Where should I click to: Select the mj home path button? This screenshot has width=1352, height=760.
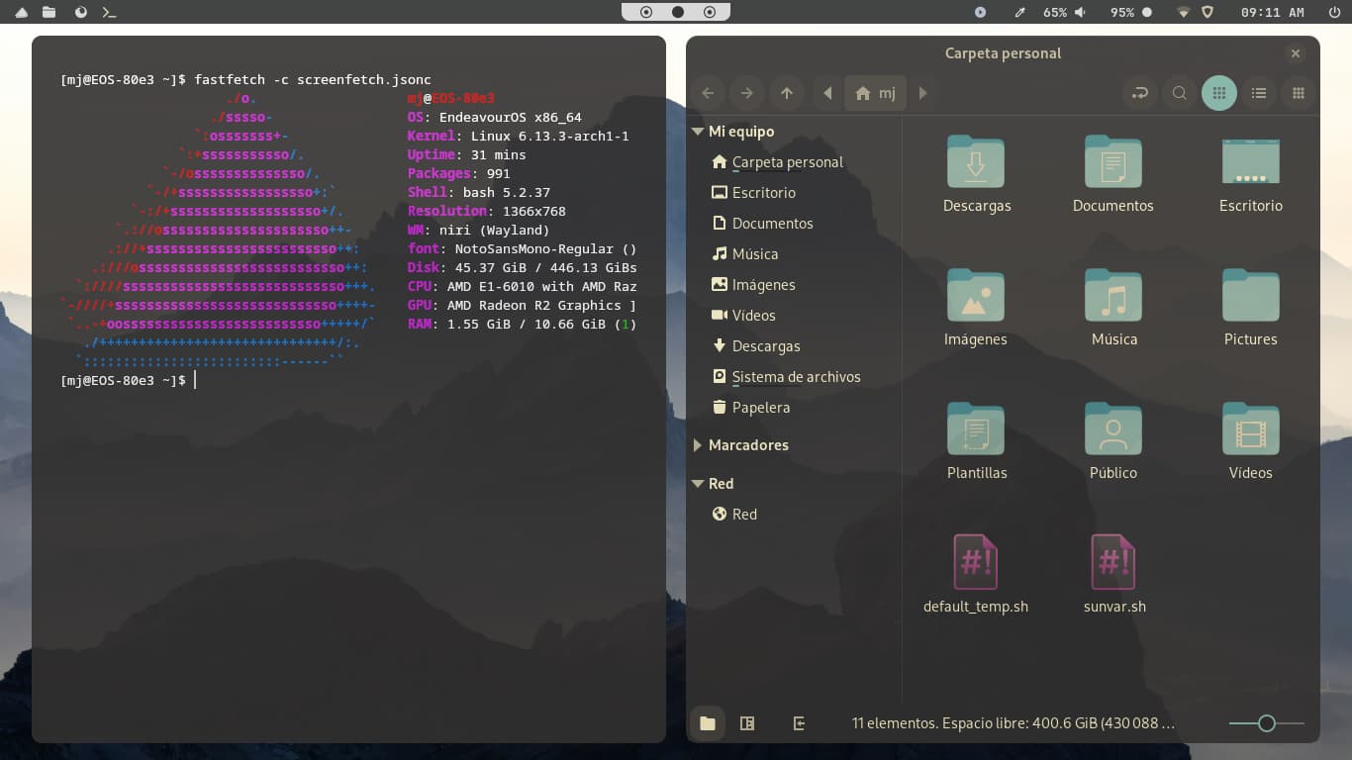click(876, 93)
